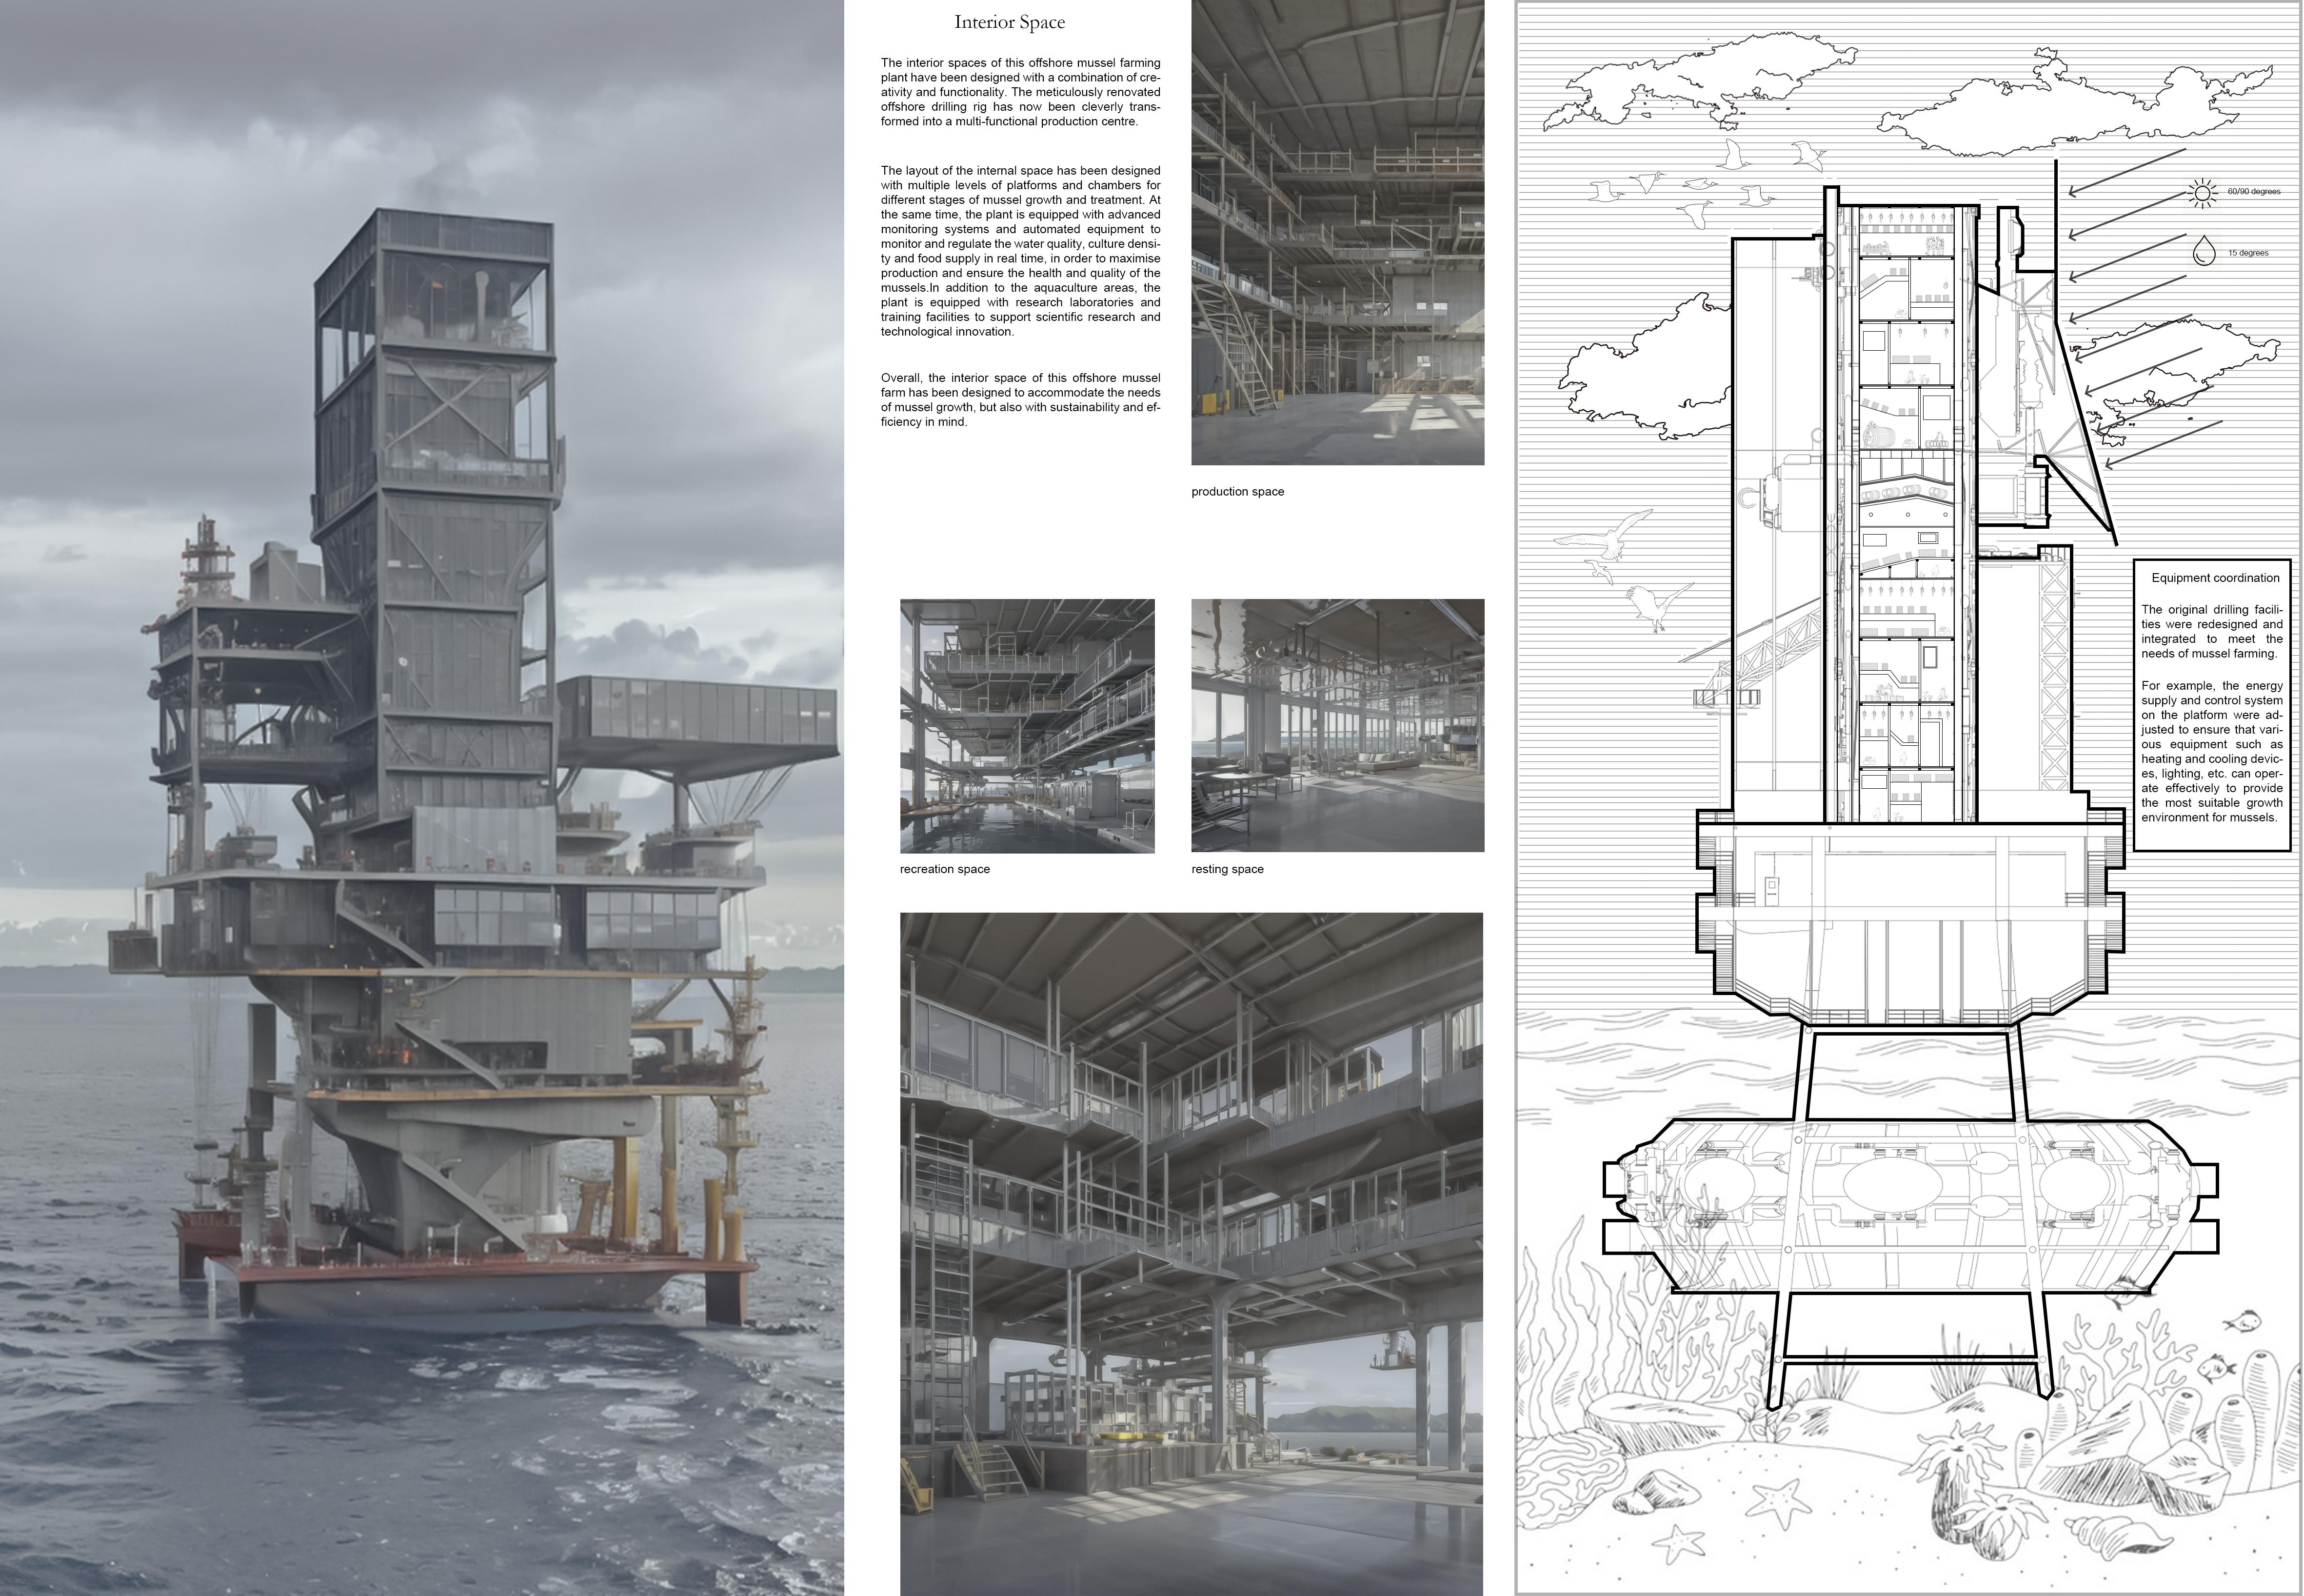Click the '15 degrees' label text

click(x=2247, y=254)
